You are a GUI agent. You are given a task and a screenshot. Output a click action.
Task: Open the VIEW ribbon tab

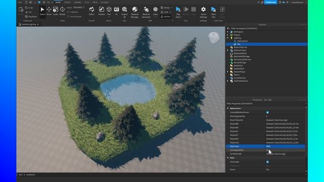coord(95,2)
